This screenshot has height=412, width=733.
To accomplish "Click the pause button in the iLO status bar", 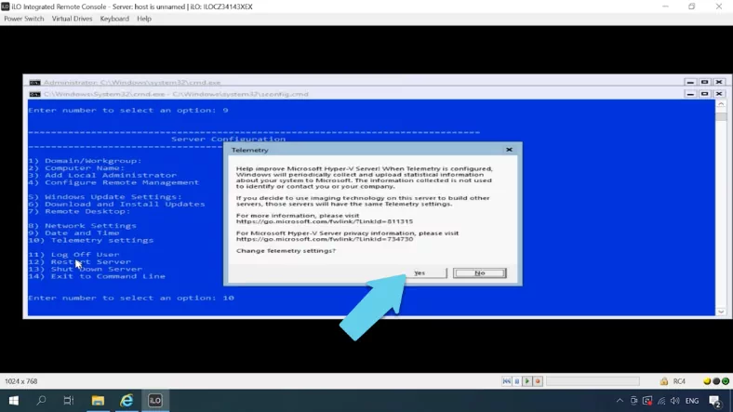I will coord(517,381).
